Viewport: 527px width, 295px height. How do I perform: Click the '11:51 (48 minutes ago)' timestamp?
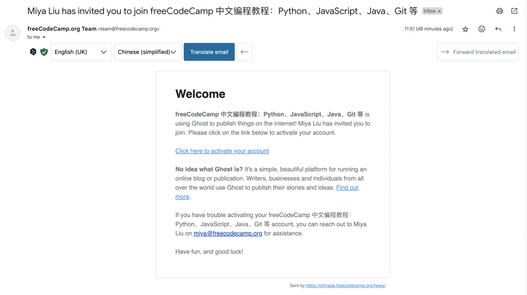[x=429, y=29]
